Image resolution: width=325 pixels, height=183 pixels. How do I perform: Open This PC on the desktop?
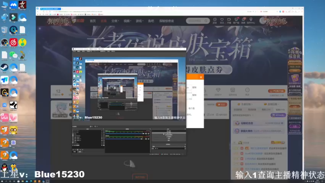coord(4,5)
